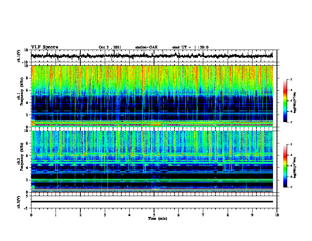Viewport: 312px width, 241px height.
Task: Click the "6" tick on ch.2 frequency axis
Action: coord(28,156)
